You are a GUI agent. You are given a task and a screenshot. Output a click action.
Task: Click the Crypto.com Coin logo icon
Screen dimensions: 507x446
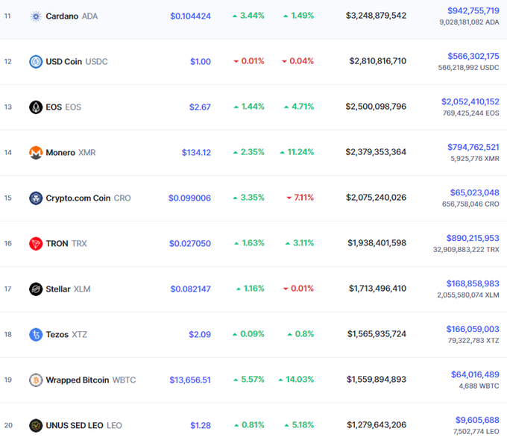[x=36, y=198]
